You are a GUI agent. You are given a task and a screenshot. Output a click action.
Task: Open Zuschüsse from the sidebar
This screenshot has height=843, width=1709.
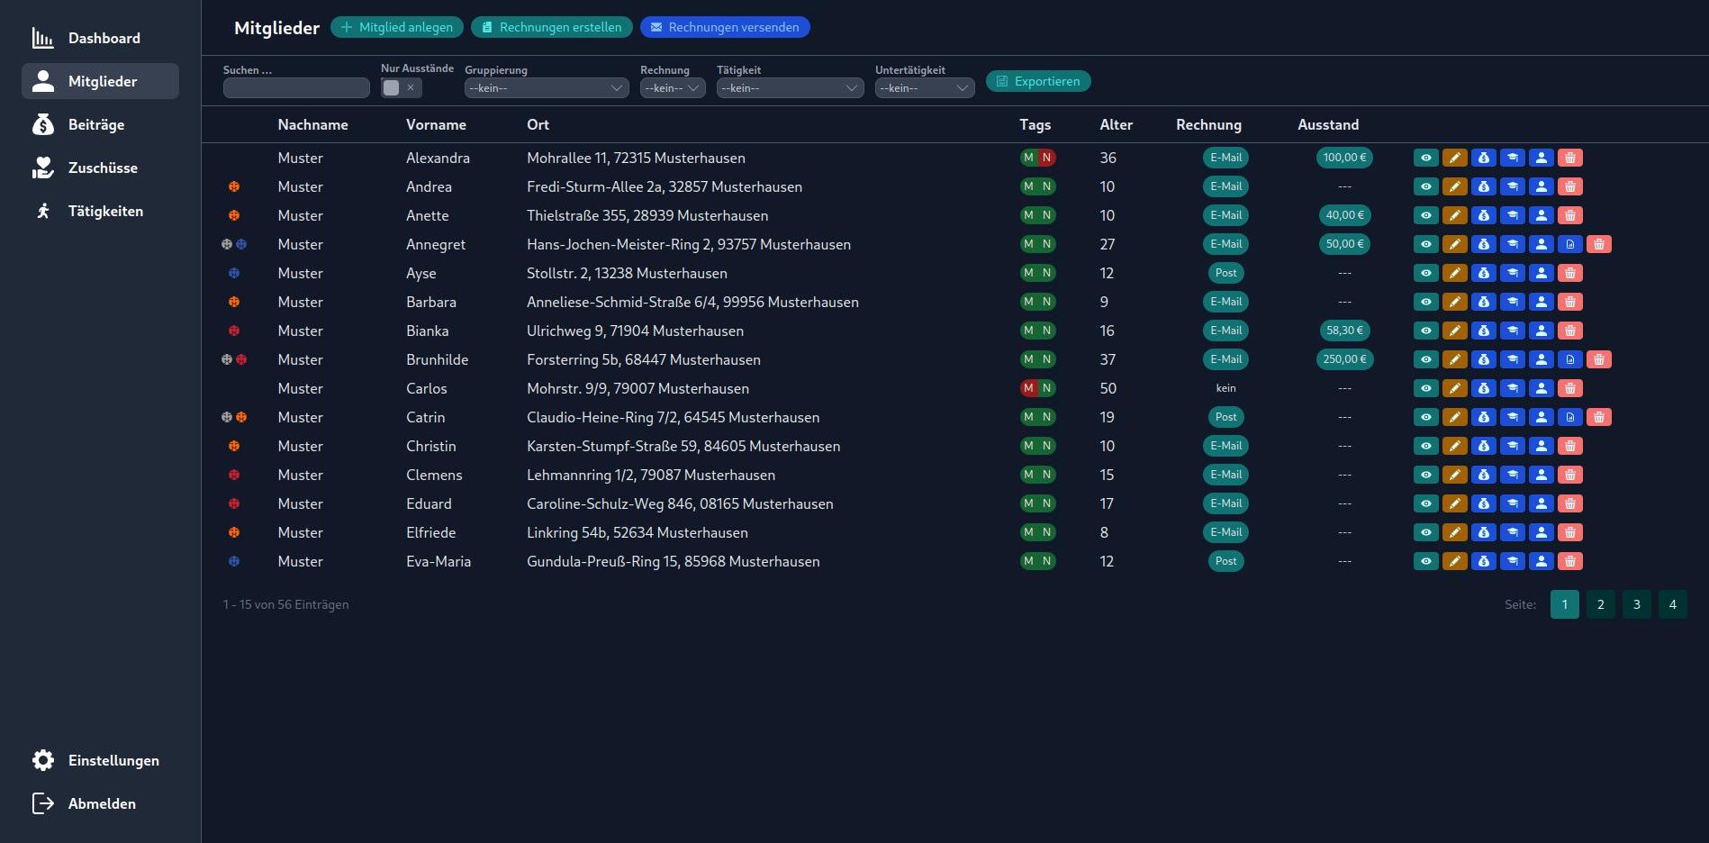pyautogui.click(x=103, y=168)
